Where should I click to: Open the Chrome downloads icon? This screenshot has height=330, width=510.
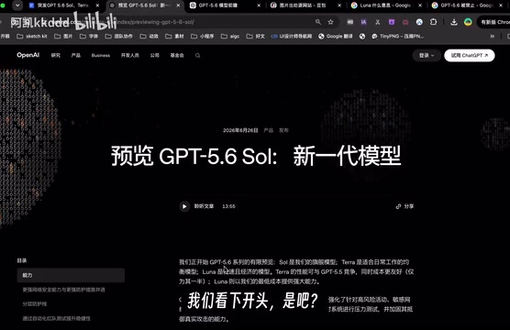454,22
